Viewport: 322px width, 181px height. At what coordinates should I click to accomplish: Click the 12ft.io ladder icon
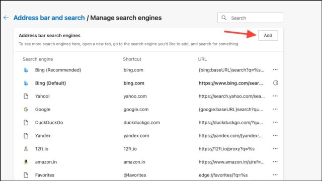point(26,149)
